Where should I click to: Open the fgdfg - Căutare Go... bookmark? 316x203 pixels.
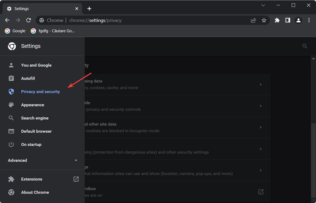(53, 31)
